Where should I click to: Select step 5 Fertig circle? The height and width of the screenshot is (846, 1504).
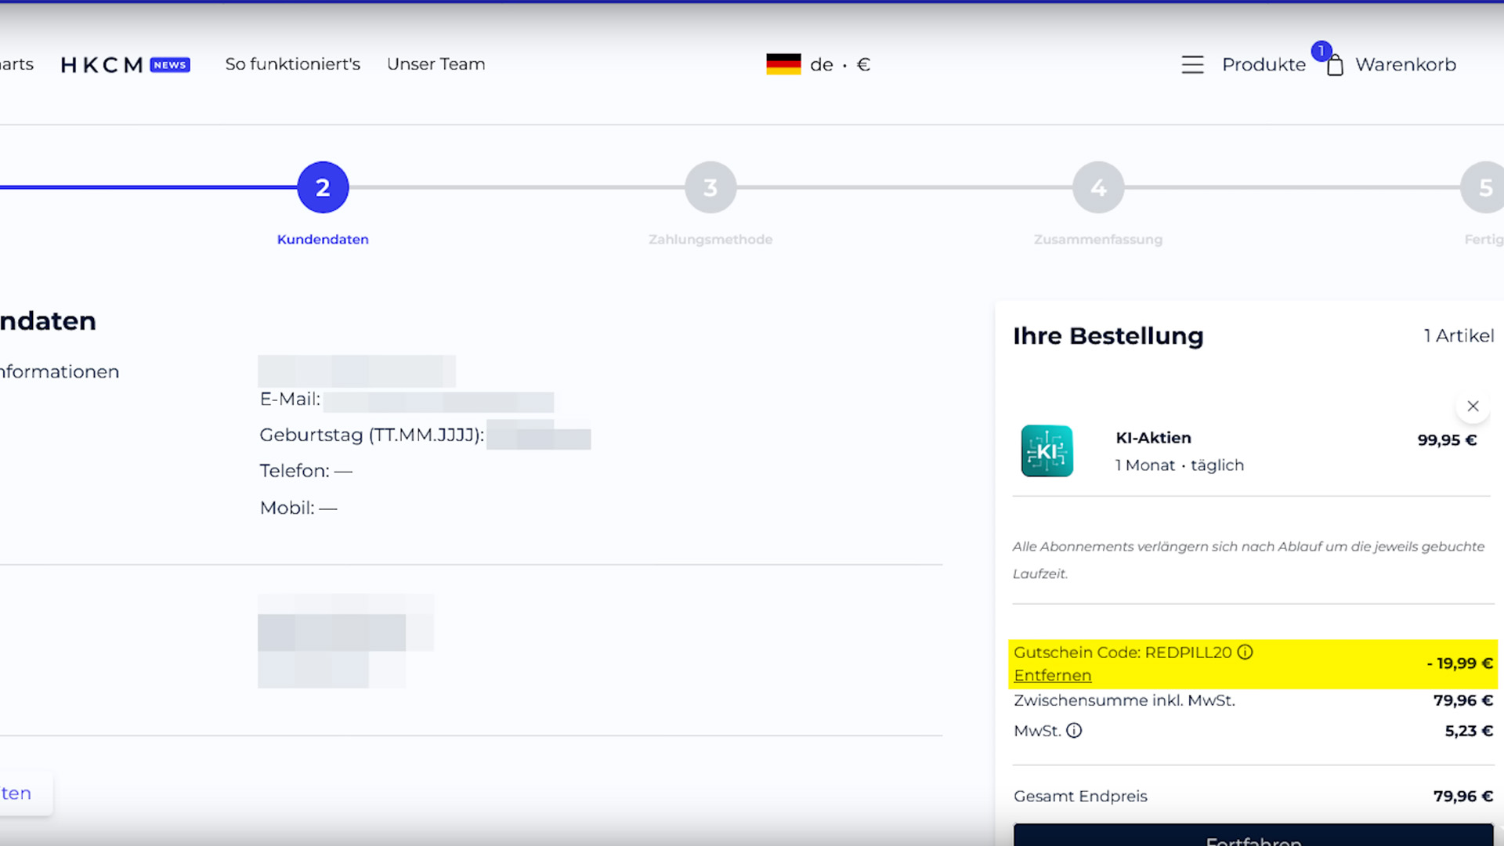1484,187
